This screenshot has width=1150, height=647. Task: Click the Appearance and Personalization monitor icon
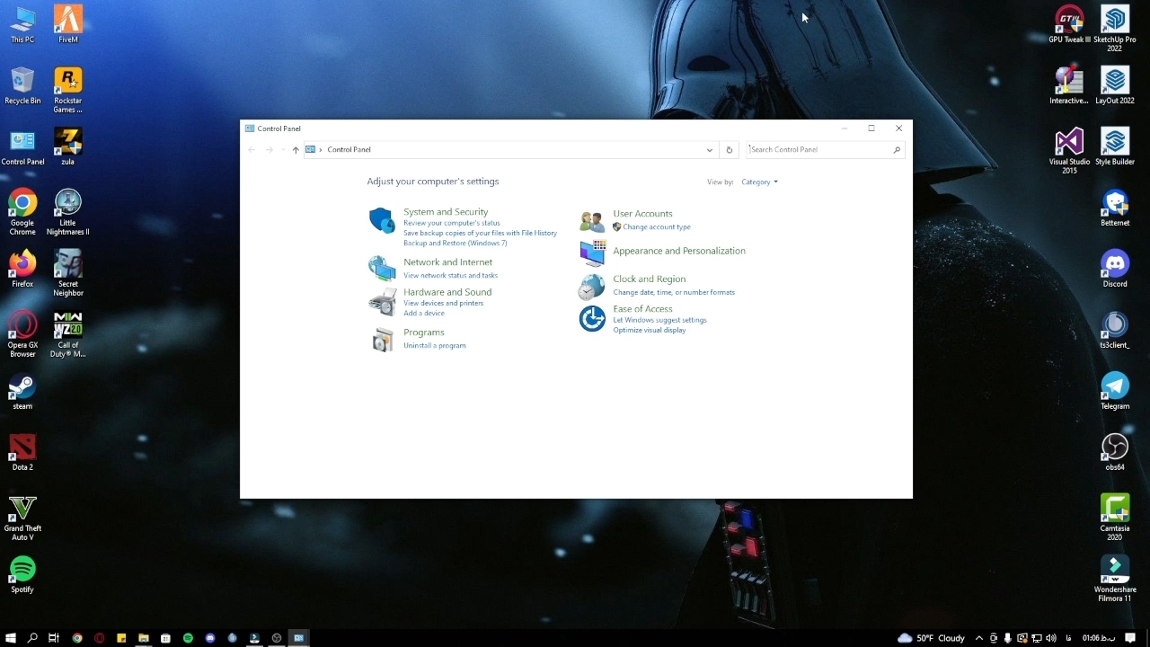click(592, 253)
